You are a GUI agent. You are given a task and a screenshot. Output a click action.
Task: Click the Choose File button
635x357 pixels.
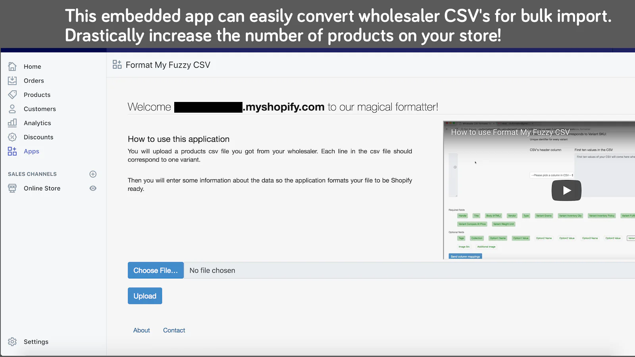pos(156,270)
